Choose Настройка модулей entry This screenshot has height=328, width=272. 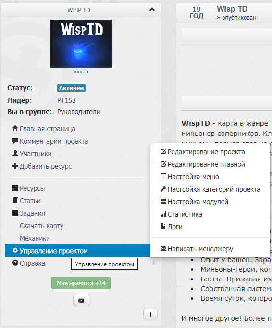(x=198, y=202)
